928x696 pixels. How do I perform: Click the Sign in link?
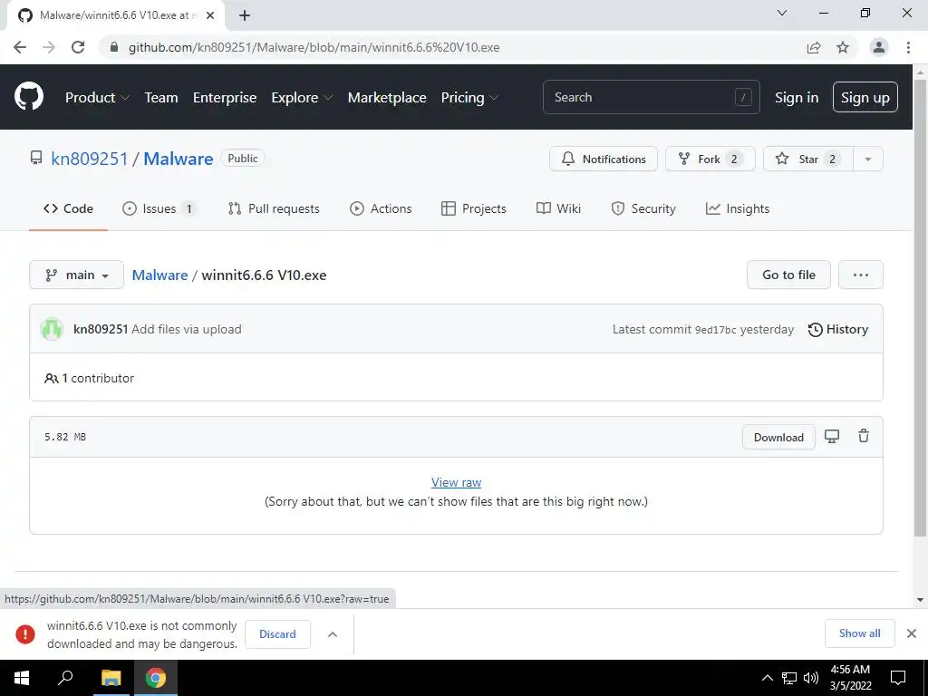click(x=797, y=98)
